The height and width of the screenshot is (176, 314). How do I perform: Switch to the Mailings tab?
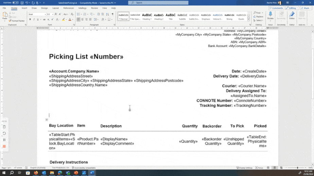pyautogui.click(x=82, y=8)
